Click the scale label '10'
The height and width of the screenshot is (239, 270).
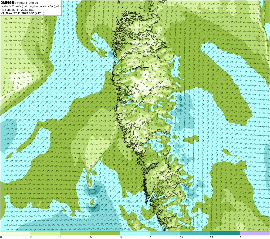point(151,237)
